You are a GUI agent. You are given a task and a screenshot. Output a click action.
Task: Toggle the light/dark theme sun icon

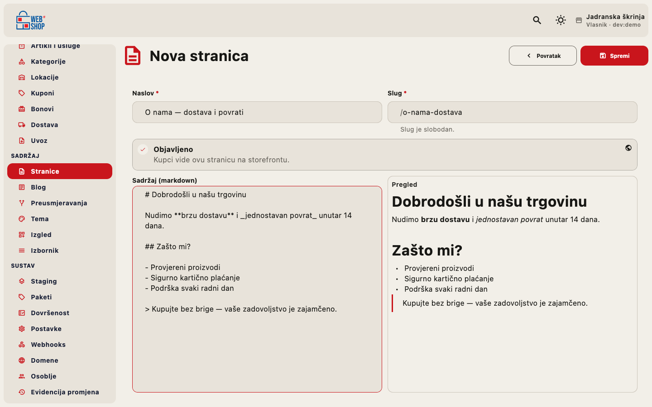point(561,20)
